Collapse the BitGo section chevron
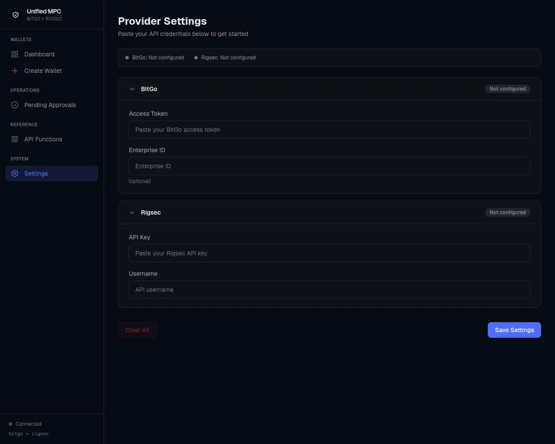Image resolution: width=555 pixels, height=444 pixels. click(x=132, y=89)
